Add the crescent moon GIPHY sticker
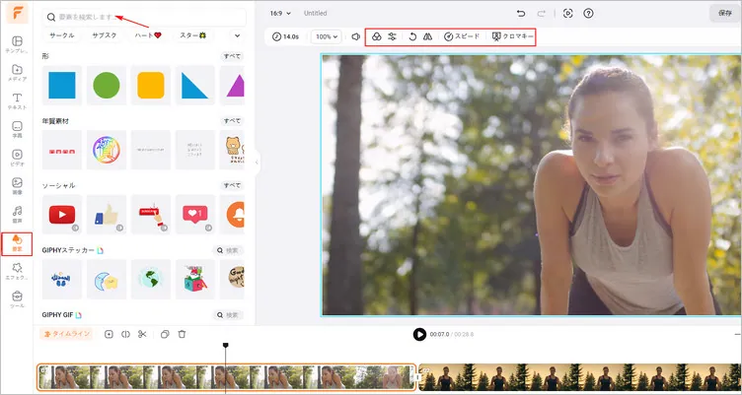 [107, 279]
